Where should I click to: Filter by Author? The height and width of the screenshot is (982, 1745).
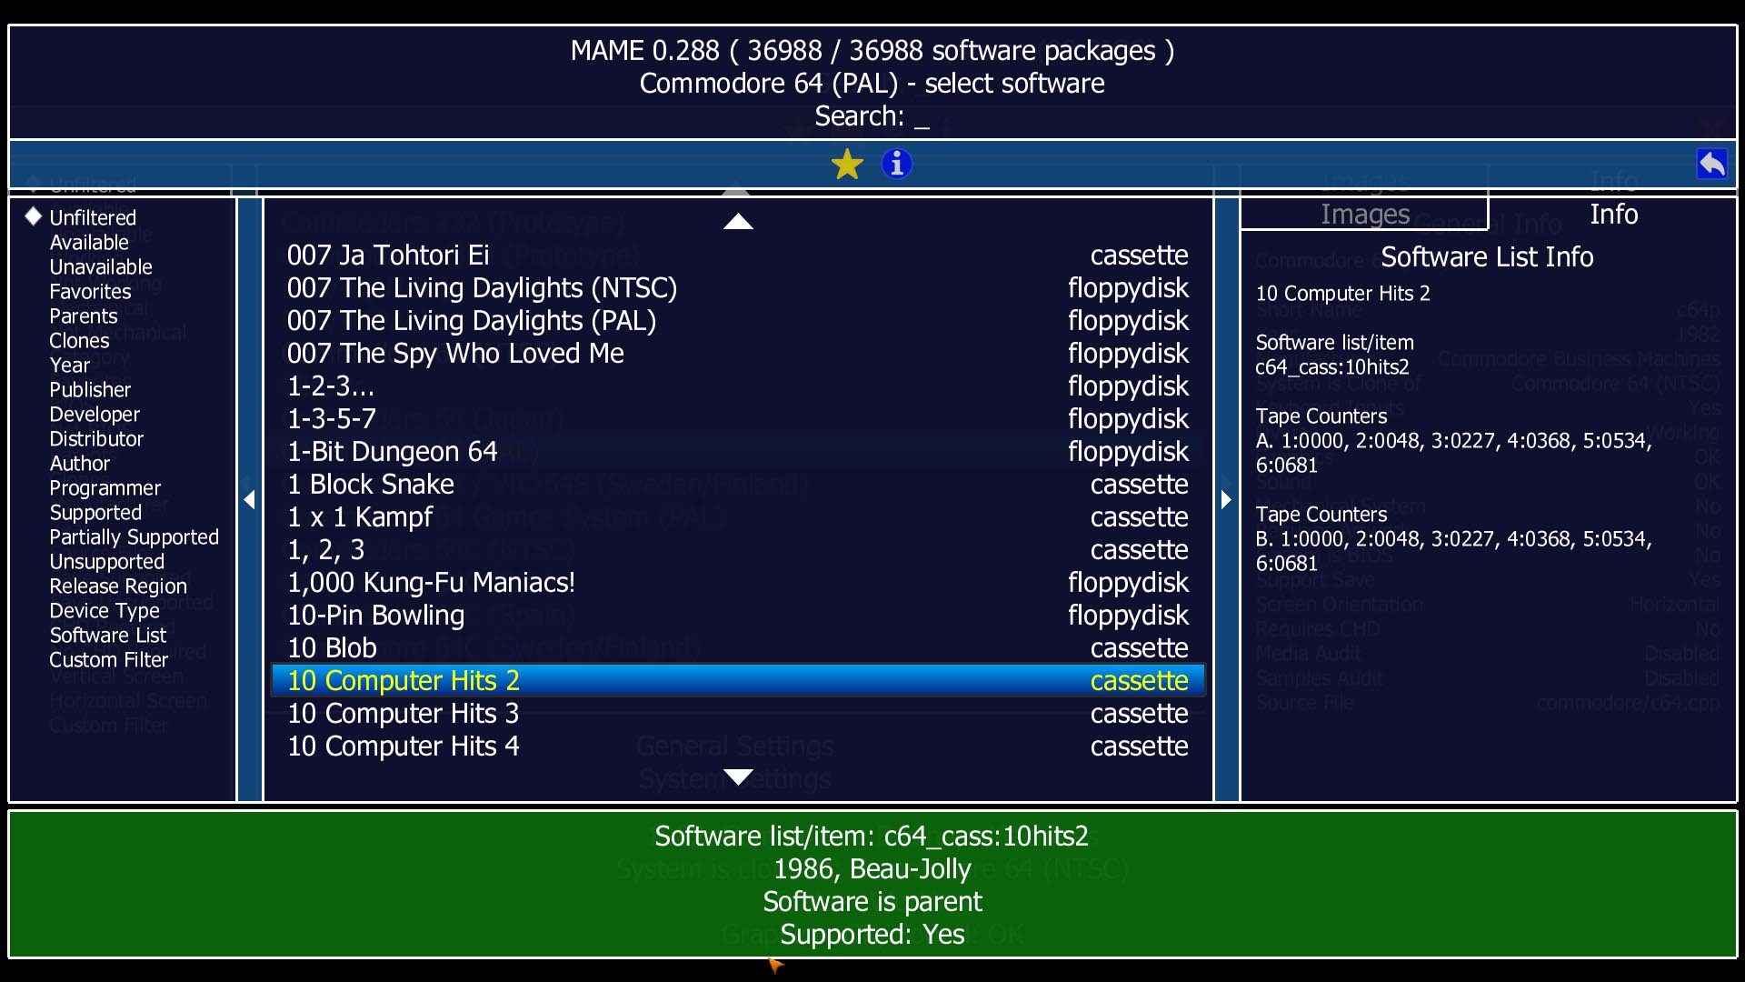pos(80,463)
